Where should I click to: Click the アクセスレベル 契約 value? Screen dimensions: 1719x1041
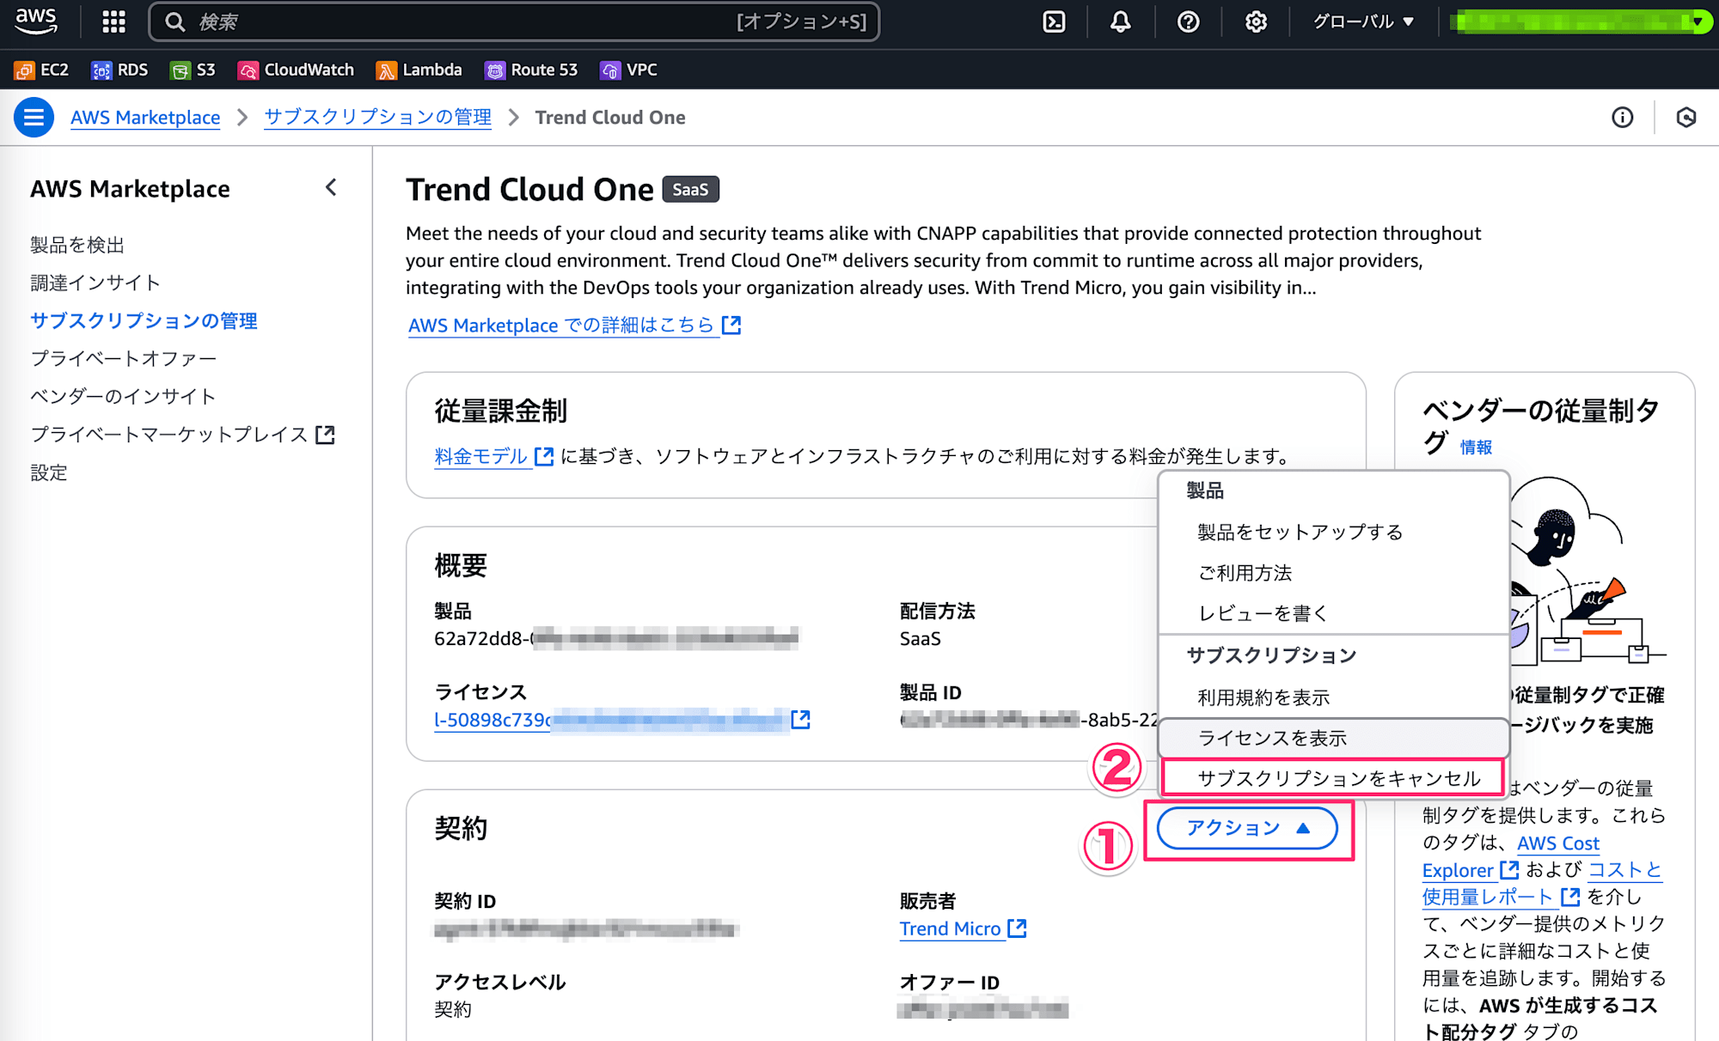[x=453, y=1009]
